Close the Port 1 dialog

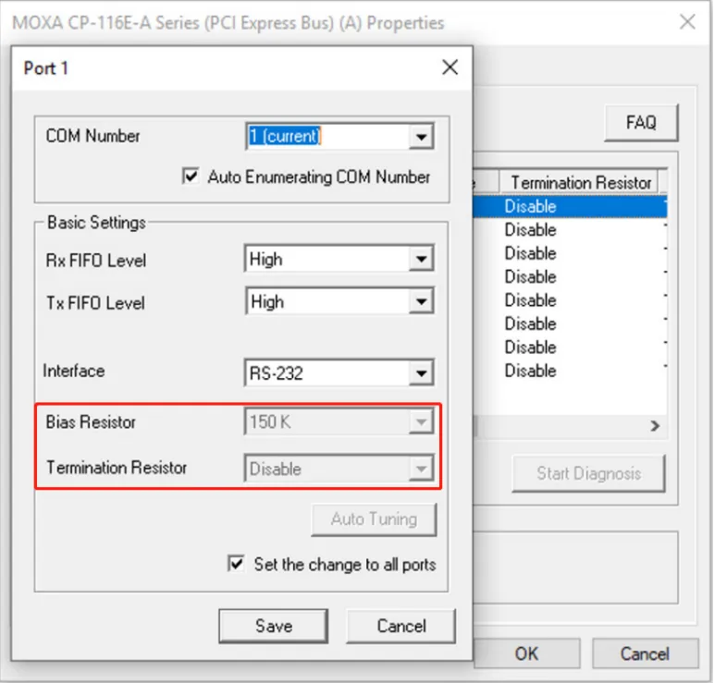pos(449,67)
